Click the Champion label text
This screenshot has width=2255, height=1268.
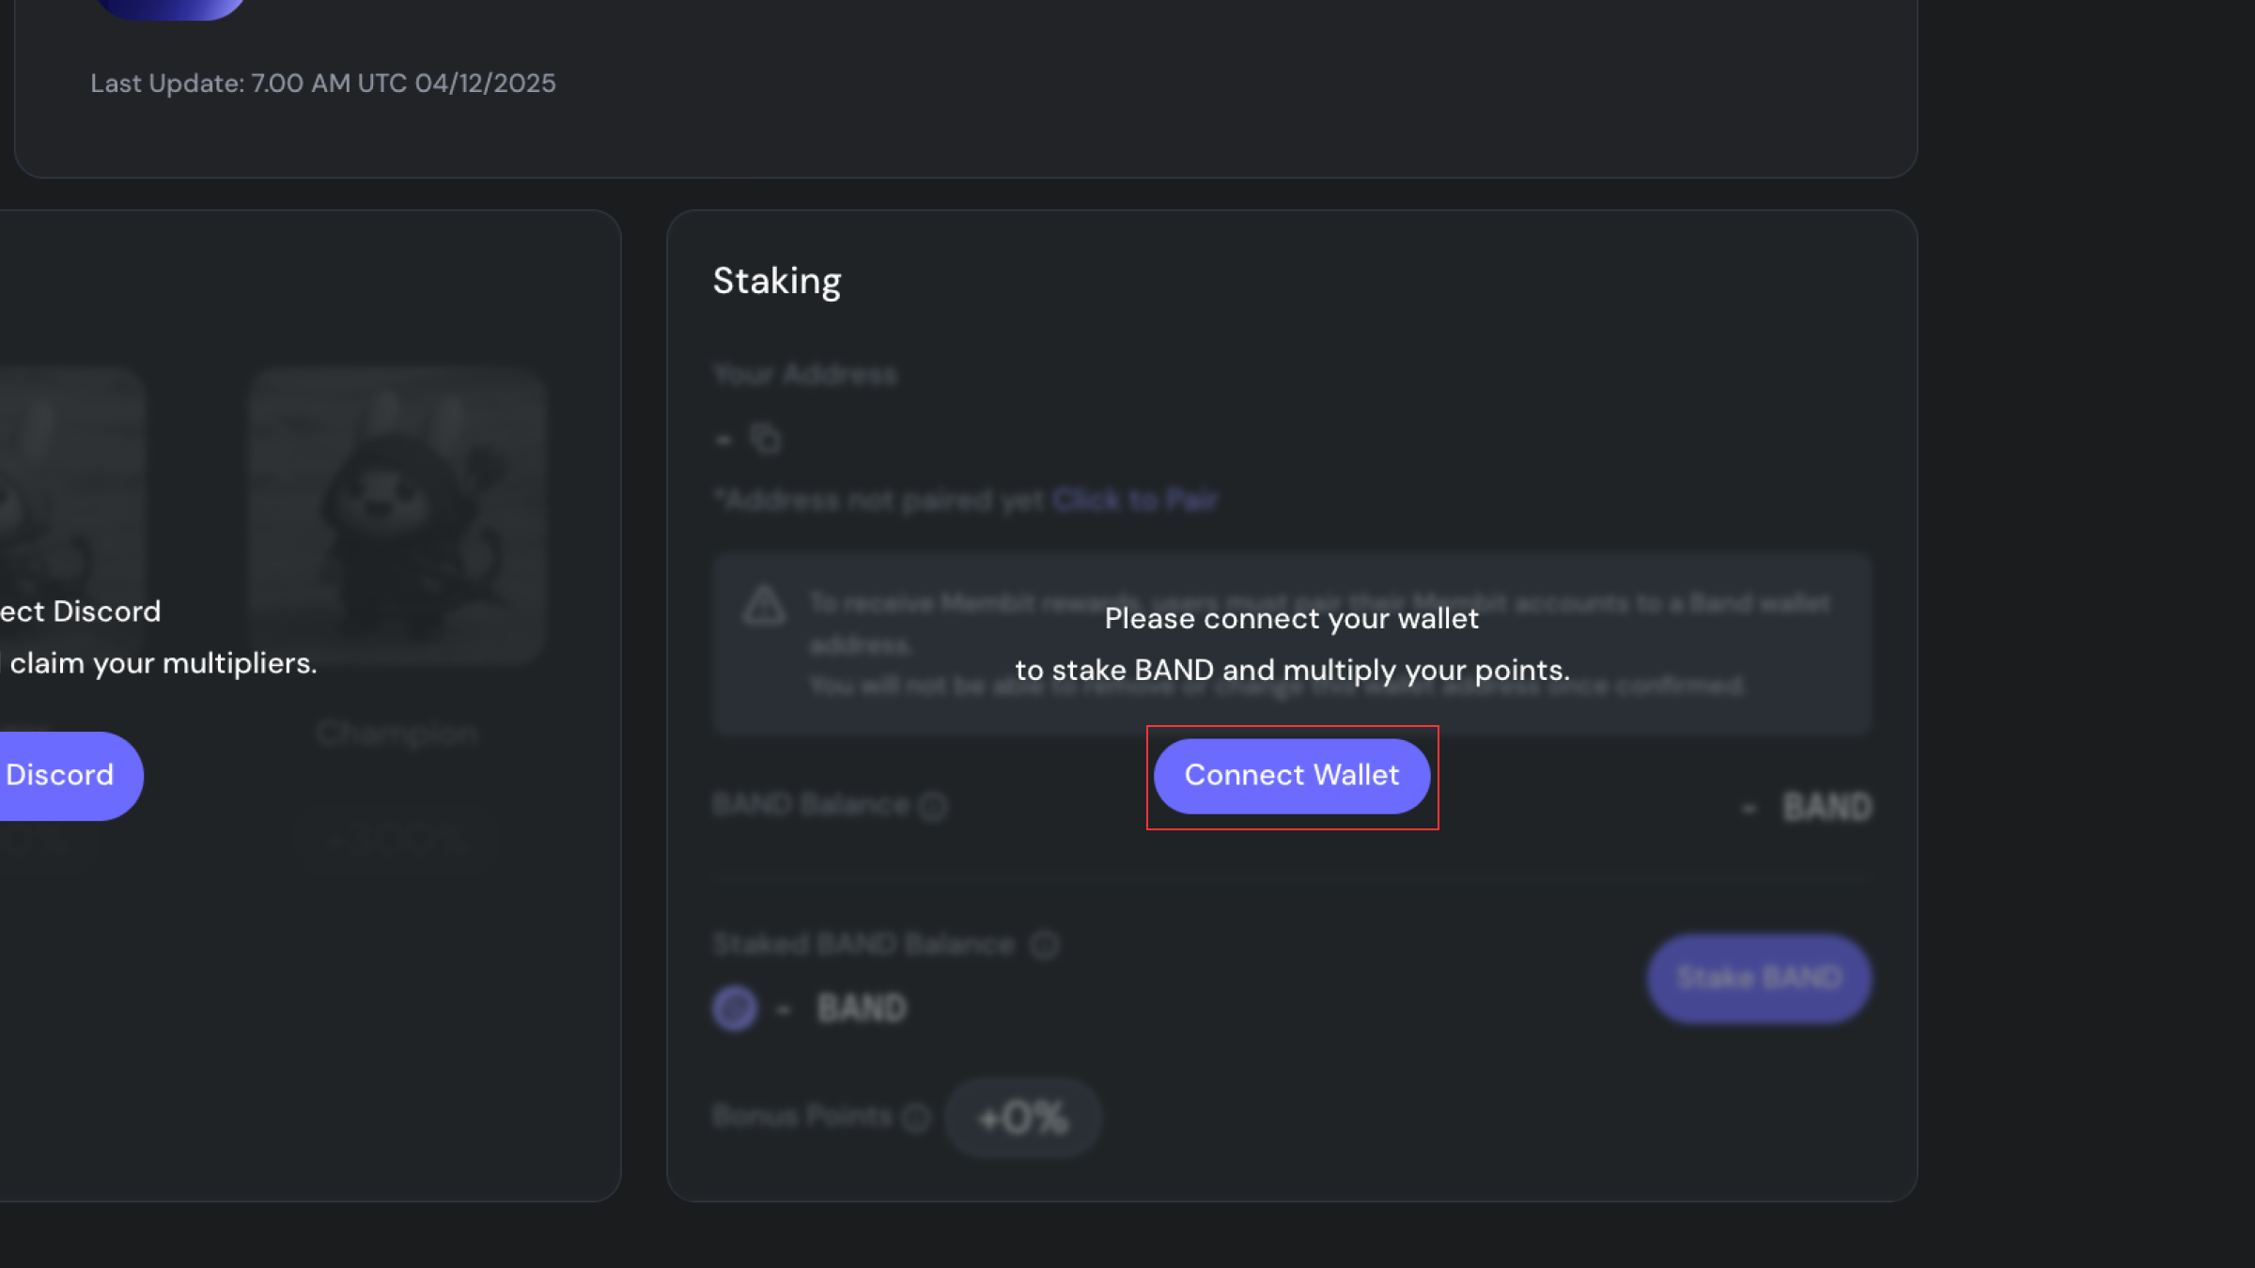[x=397, y=733]
